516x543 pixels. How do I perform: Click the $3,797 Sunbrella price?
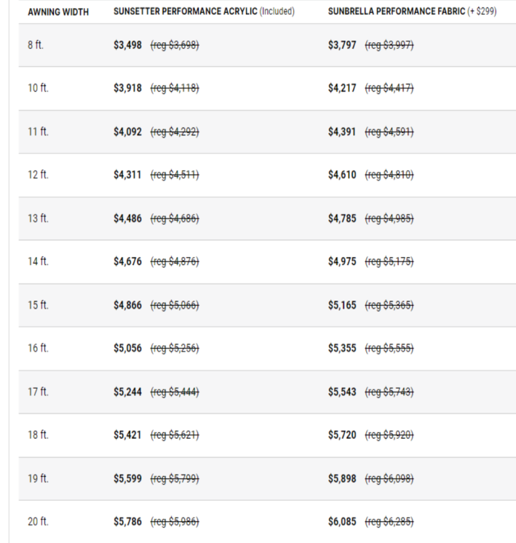pyautogui.click(x=342, y=45)
